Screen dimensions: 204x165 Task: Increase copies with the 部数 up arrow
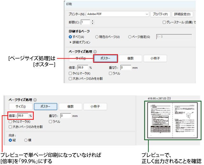pos(92,21)
